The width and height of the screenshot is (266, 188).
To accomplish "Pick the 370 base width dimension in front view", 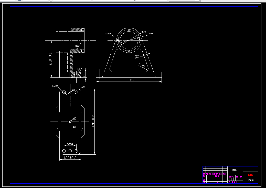I will coord(133,80).
